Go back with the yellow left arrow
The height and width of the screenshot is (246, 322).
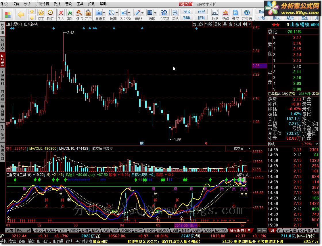tap(21, 15)
